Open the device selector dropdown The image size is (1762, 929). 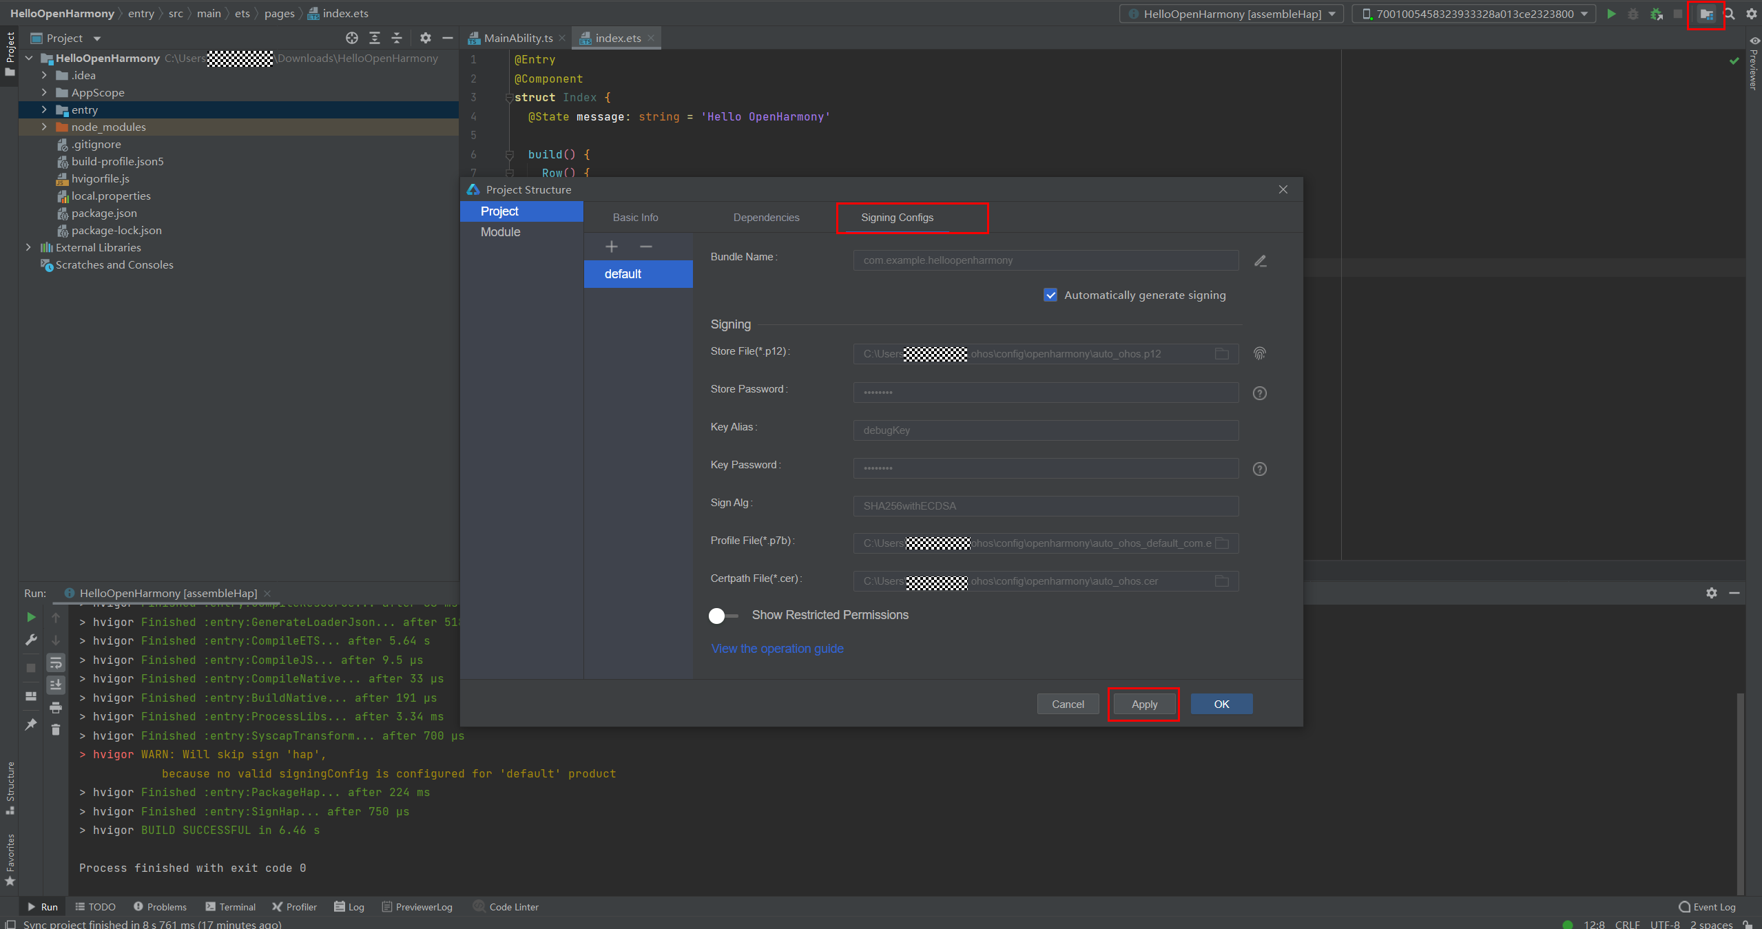(1475, 14)
